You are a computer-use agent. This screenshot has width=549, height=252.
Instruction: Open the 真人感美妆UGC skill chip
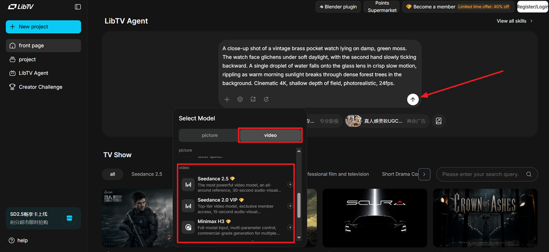(x=387, y=121)
